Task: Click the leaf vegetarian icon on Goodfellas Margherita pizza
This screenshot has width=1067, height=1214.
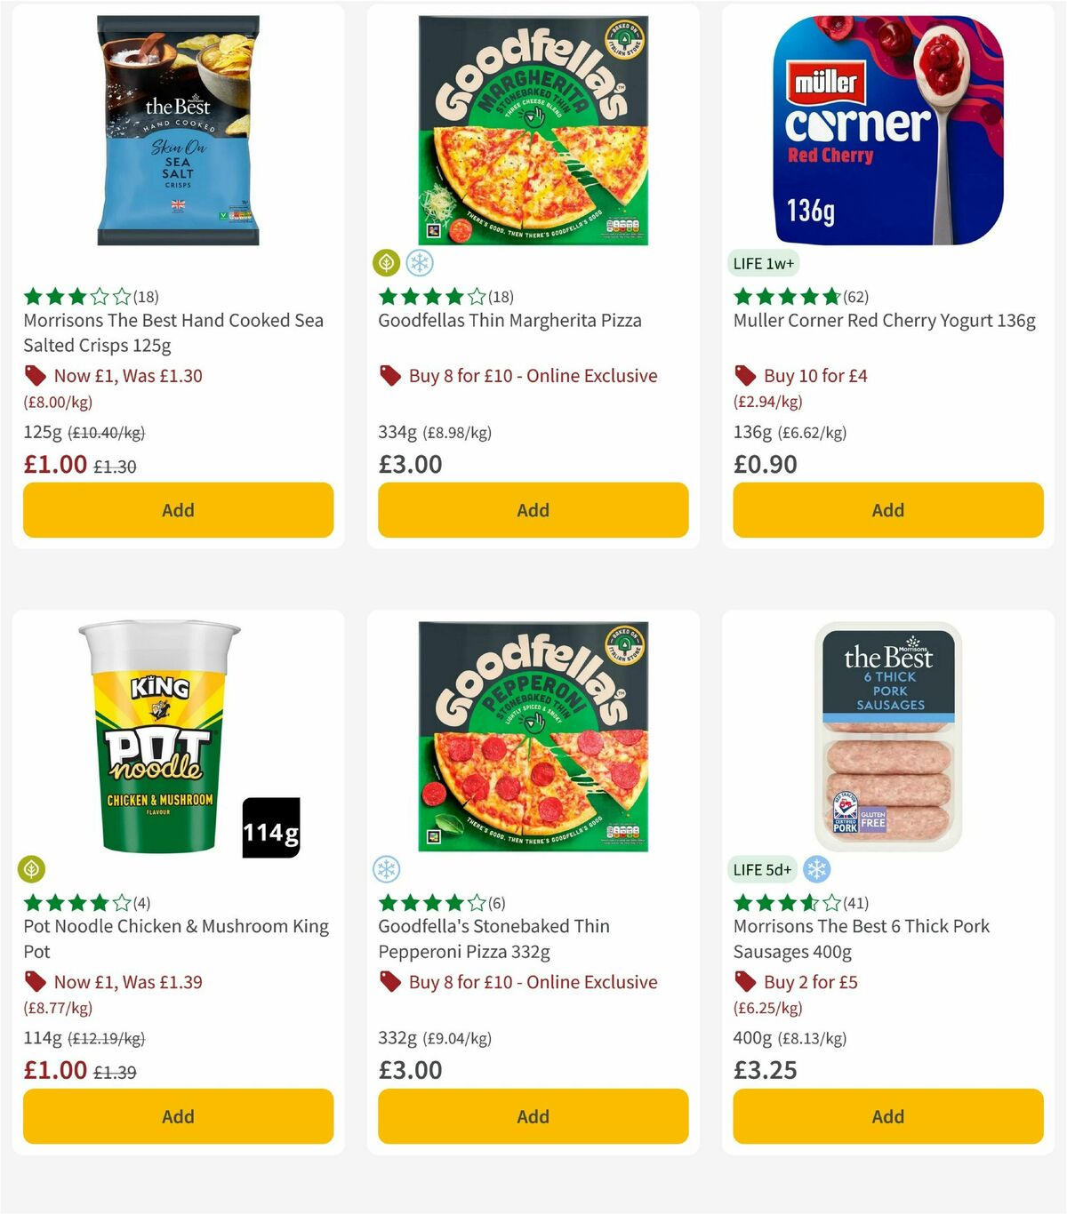Action: tap(388, 263)
